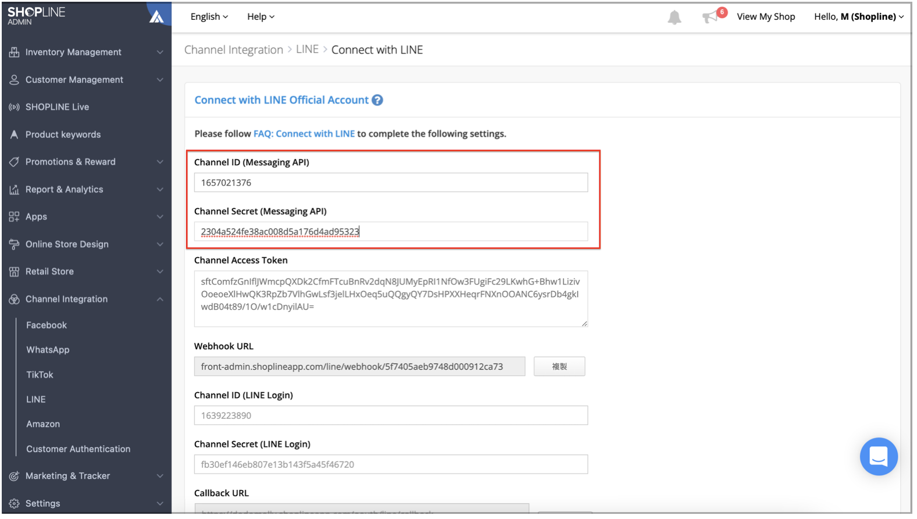The height and width of the screenshot is (519, 917).
Task: Open the English language dropdown
Action: coord(209,17)
